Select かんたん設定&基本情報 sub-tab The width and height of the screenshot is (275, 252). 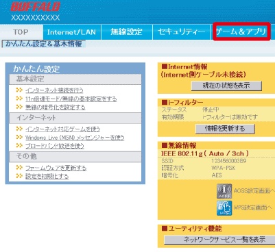pos(44,44)
